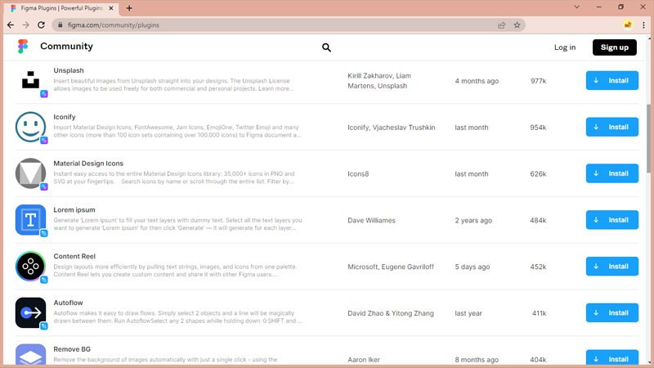Screen dimensions: 654x368
Task: Install the Content Reel plugin
Action: click(611, 267)
